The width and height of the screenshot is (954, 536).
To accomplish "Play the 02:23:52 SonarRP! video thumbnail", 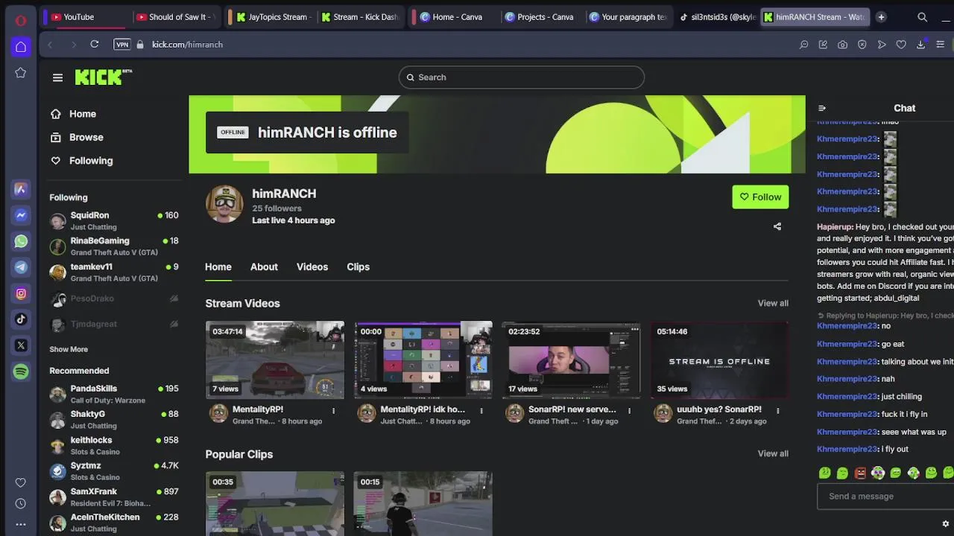I will [571, 360].
